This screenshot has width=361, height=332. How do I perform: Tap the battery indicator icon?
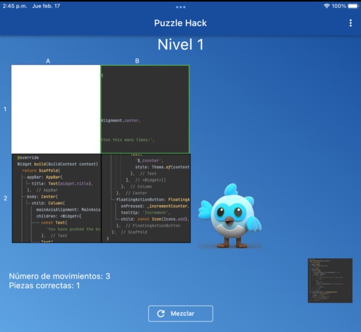click(x=353, y=6)
